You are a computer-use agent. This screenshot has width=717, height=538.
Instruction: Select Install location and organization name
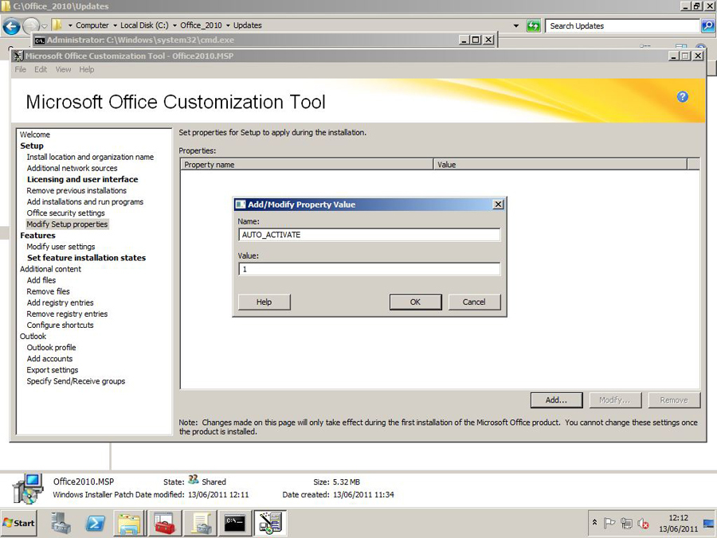(x=90, y=157)
